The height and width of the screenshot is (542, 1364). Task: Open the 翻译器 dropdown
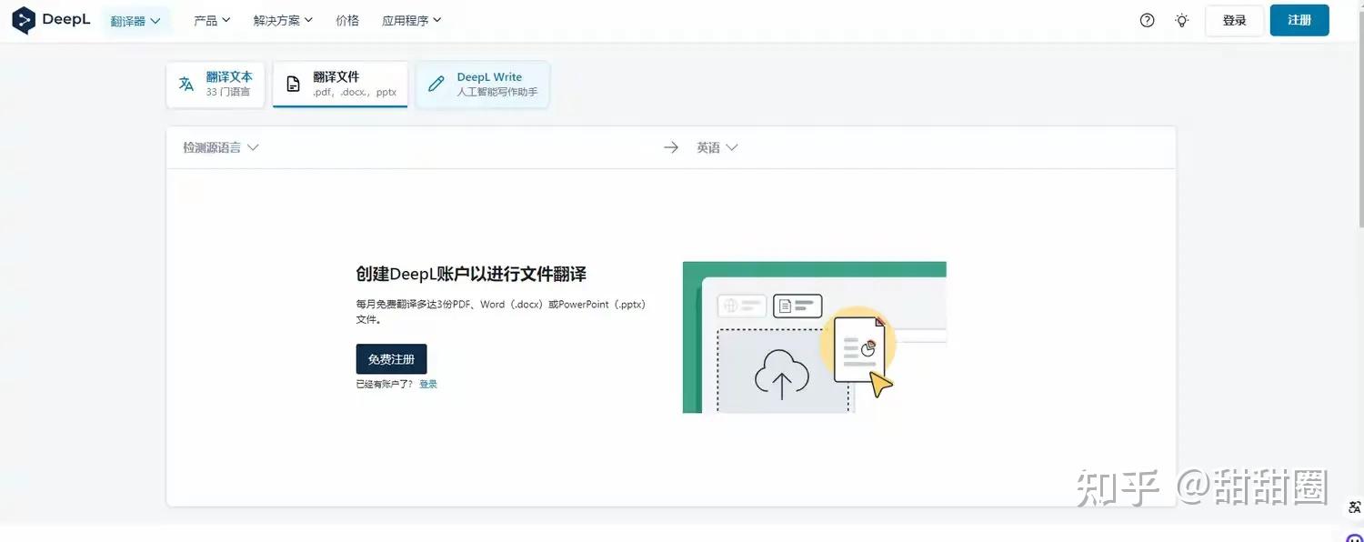point(135,20)
